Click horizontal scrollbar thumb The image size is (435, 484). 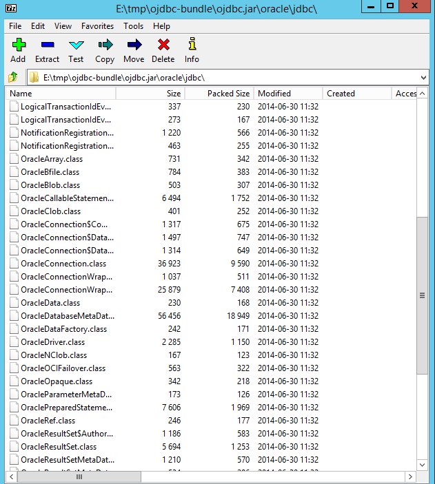pyautogui.click(x=79, y=476)
